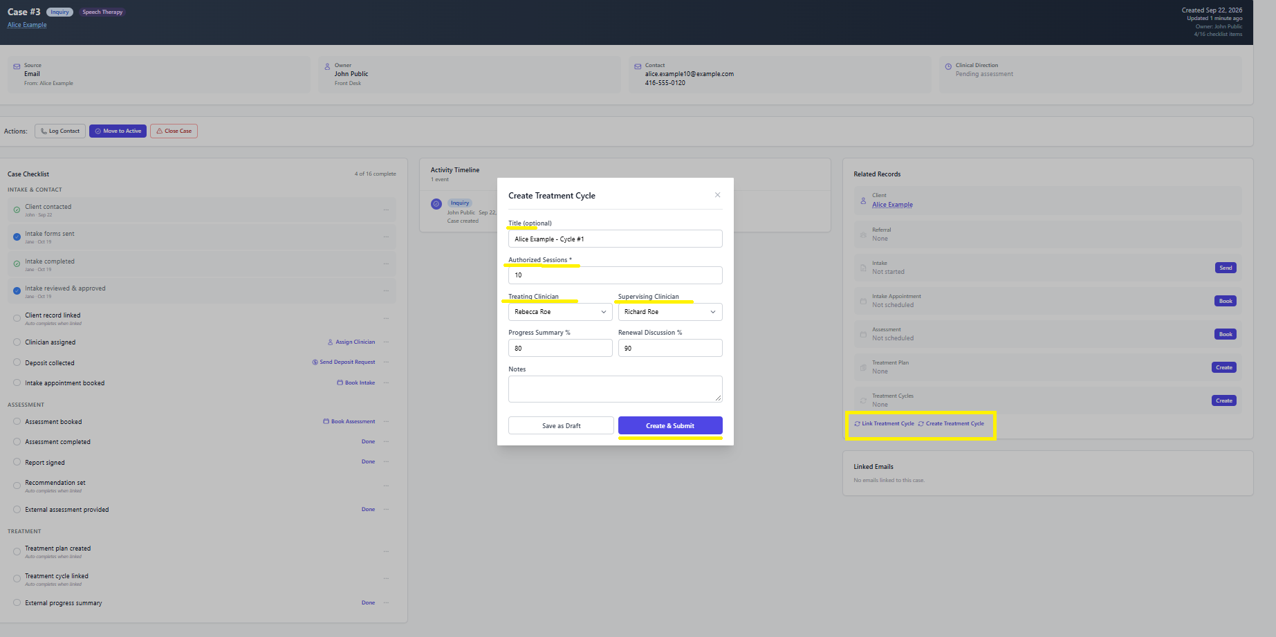Click the Alice Example link in header
The width and height of the screenshot is (1276, 637).
(x=27, y=25)
